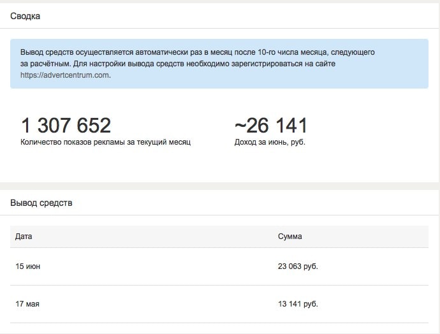
Task: Click the 23 063 руб. payout amount
Action: point(298,266)
